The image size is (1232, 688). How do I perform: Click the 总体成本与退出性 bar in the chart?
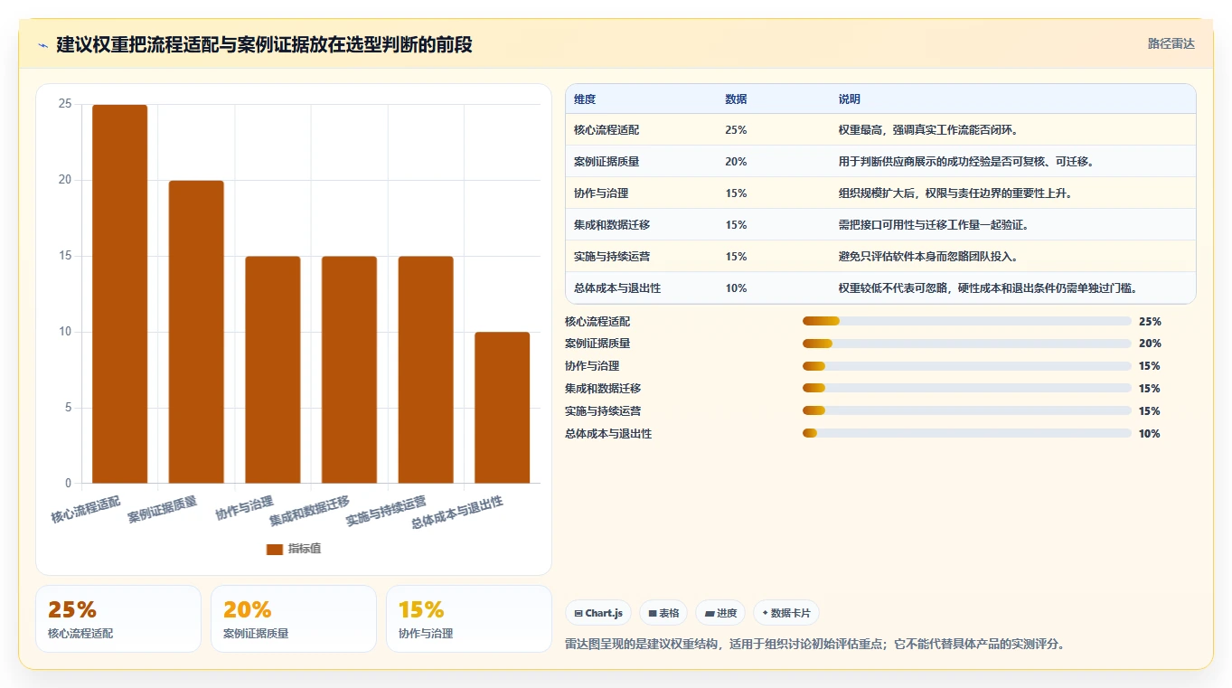tap(503, 408)
